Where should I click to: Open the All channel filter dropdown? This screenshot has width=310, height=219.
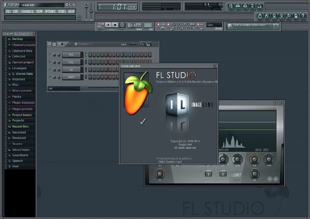point(64,89)
